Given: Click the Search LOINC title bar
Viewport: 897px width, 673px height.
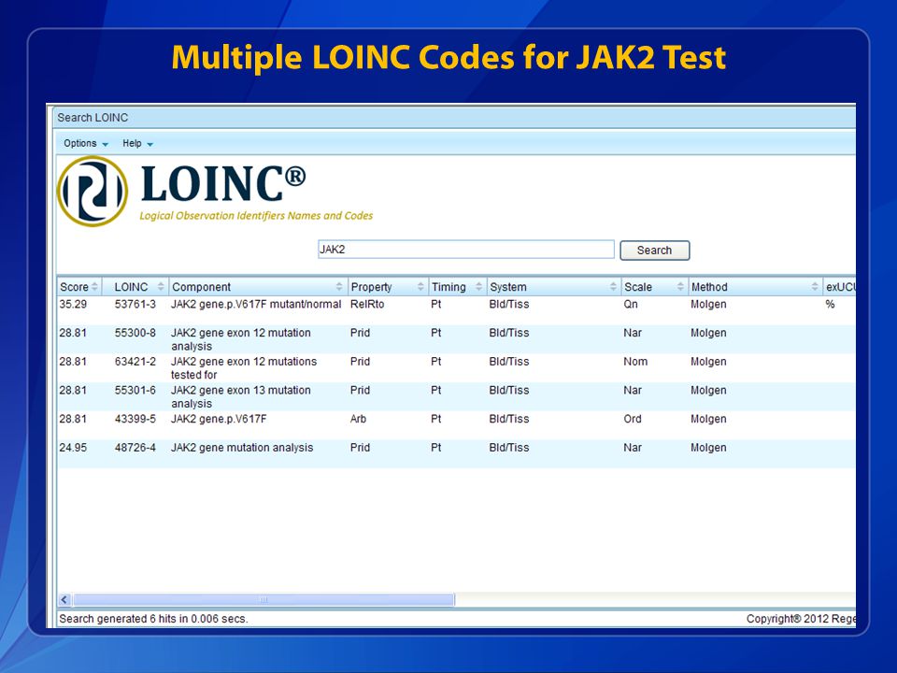Looking at the screenshot, I should tap(455, 118).
